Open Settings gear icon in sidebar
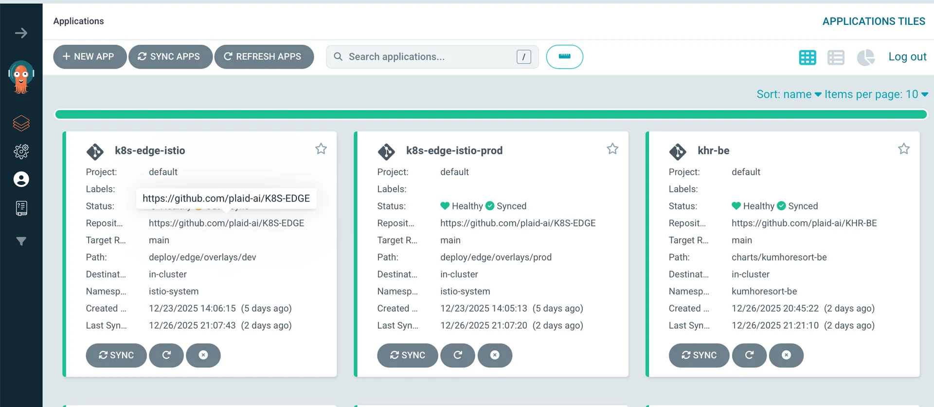 (x=21, y=151)
